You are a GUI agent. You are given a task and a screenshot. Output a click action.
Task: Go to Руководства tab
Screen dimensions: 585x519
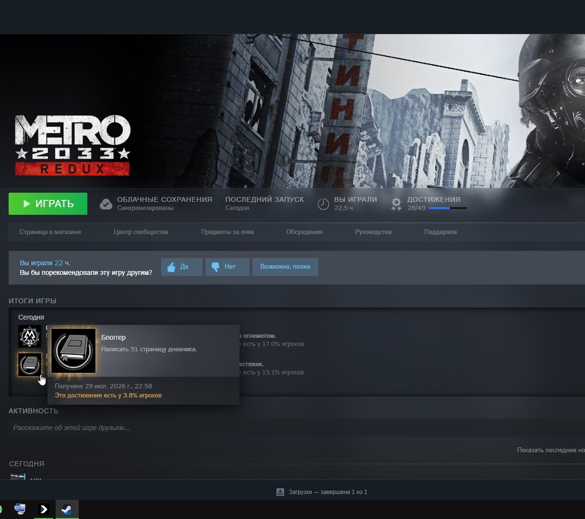[x=373, y=232]
